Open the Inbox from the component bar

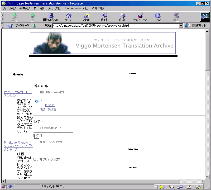(x=171, y=187)
